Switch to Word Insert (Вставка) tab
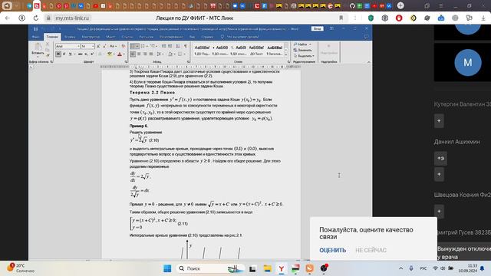 70,37
